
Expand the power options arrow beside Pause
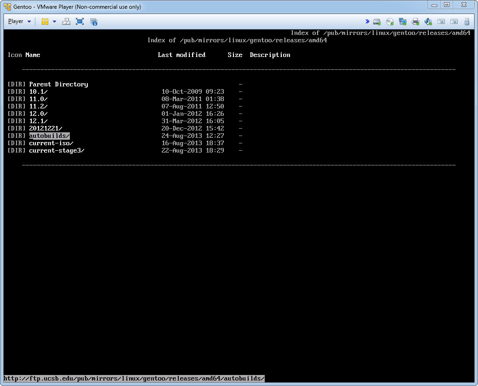click(x=54, y=22)
